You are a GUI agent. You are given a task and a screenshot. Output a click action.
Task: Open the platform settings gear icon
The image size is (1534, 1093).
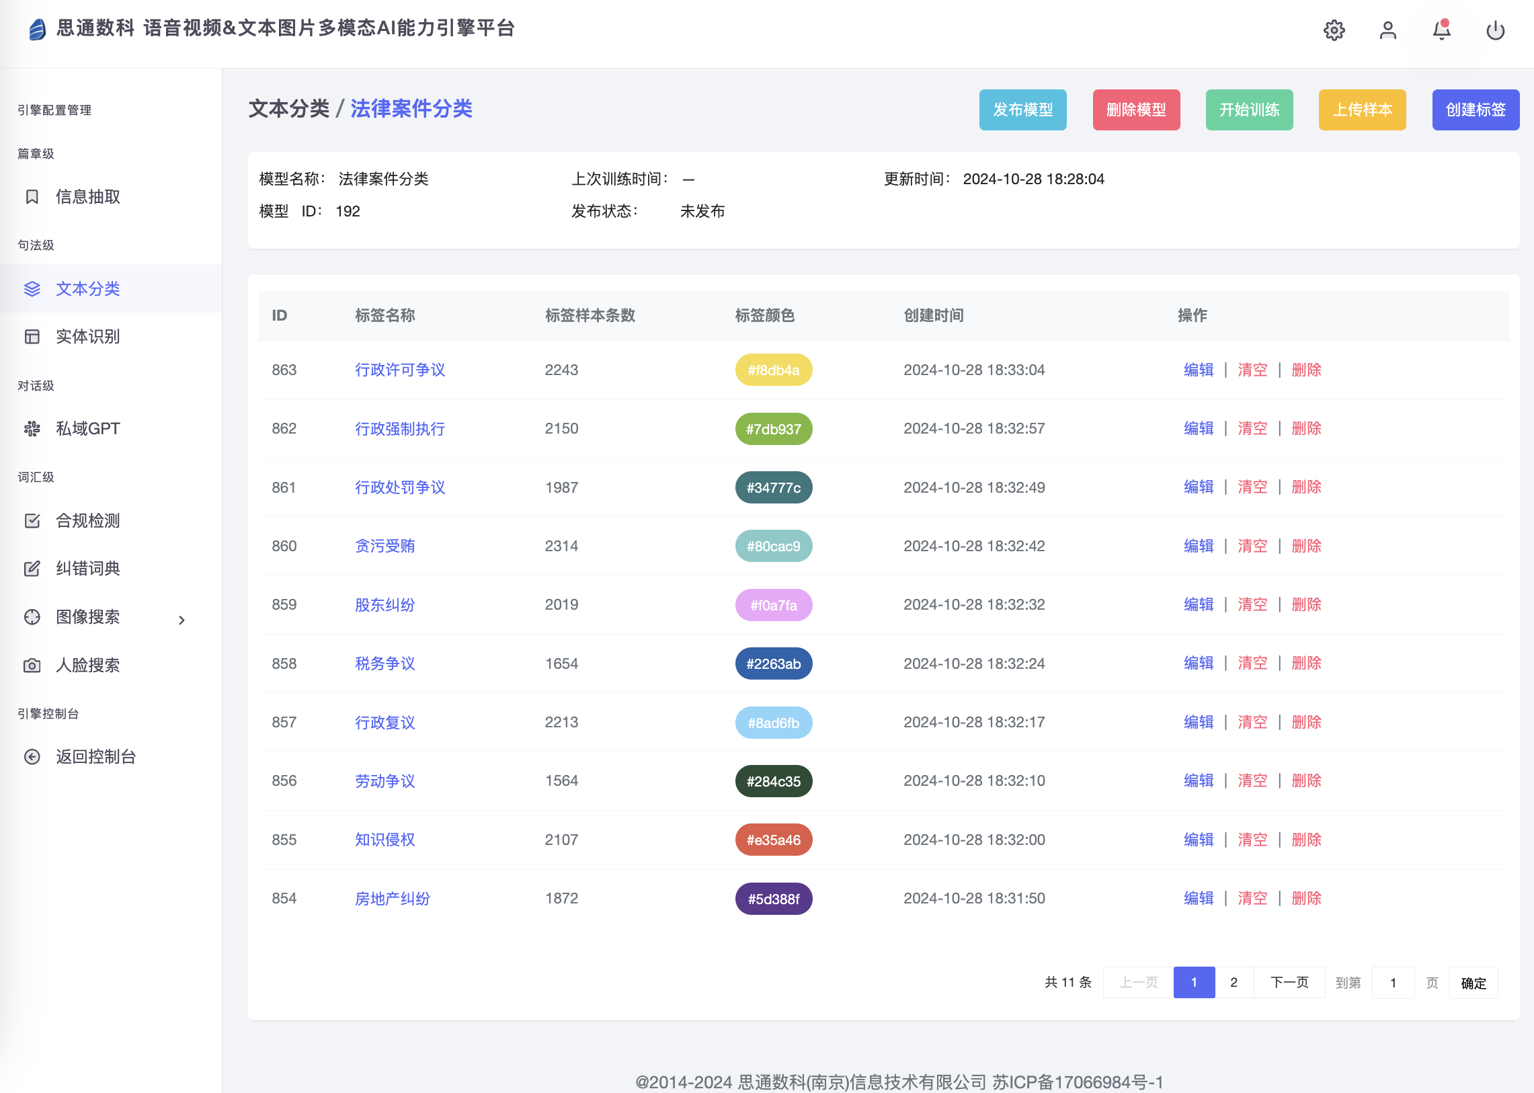[1334, 30]
